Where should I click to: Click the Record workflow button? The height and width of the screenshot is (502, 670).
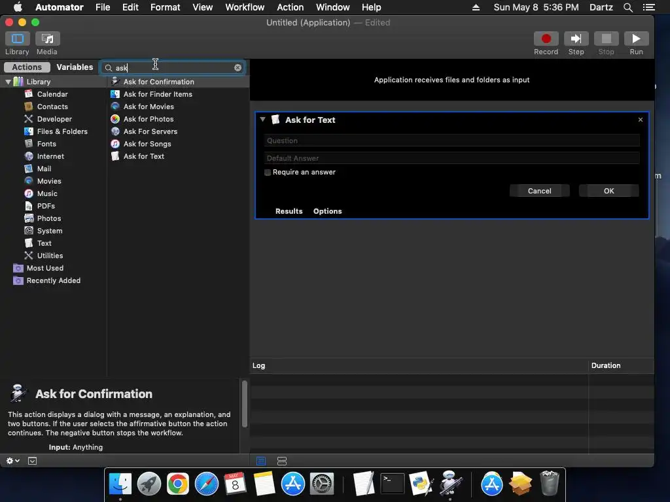(x=546, y=39)
